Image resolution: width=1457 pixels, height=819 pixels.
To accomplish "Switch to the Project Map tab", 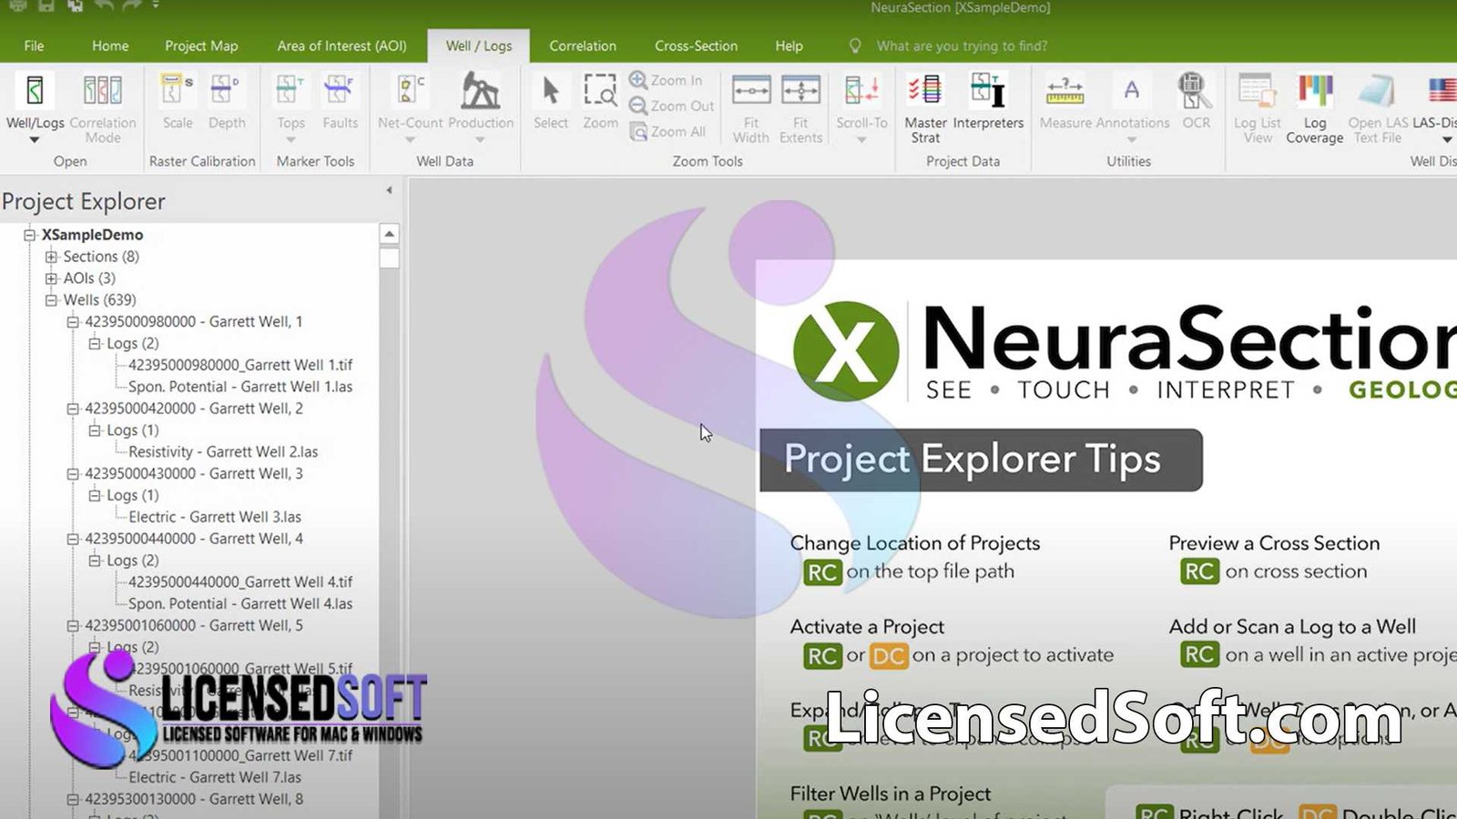I will click(201, 45).
